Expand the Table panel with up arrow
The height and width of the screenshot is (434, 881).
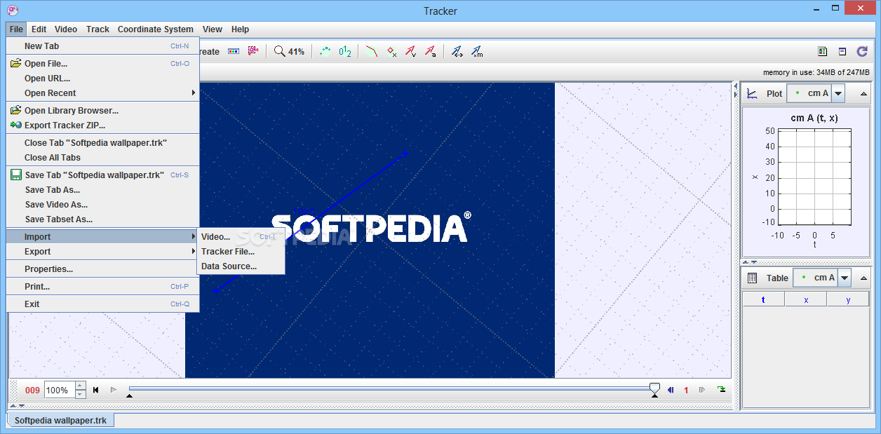pos(863,278)
